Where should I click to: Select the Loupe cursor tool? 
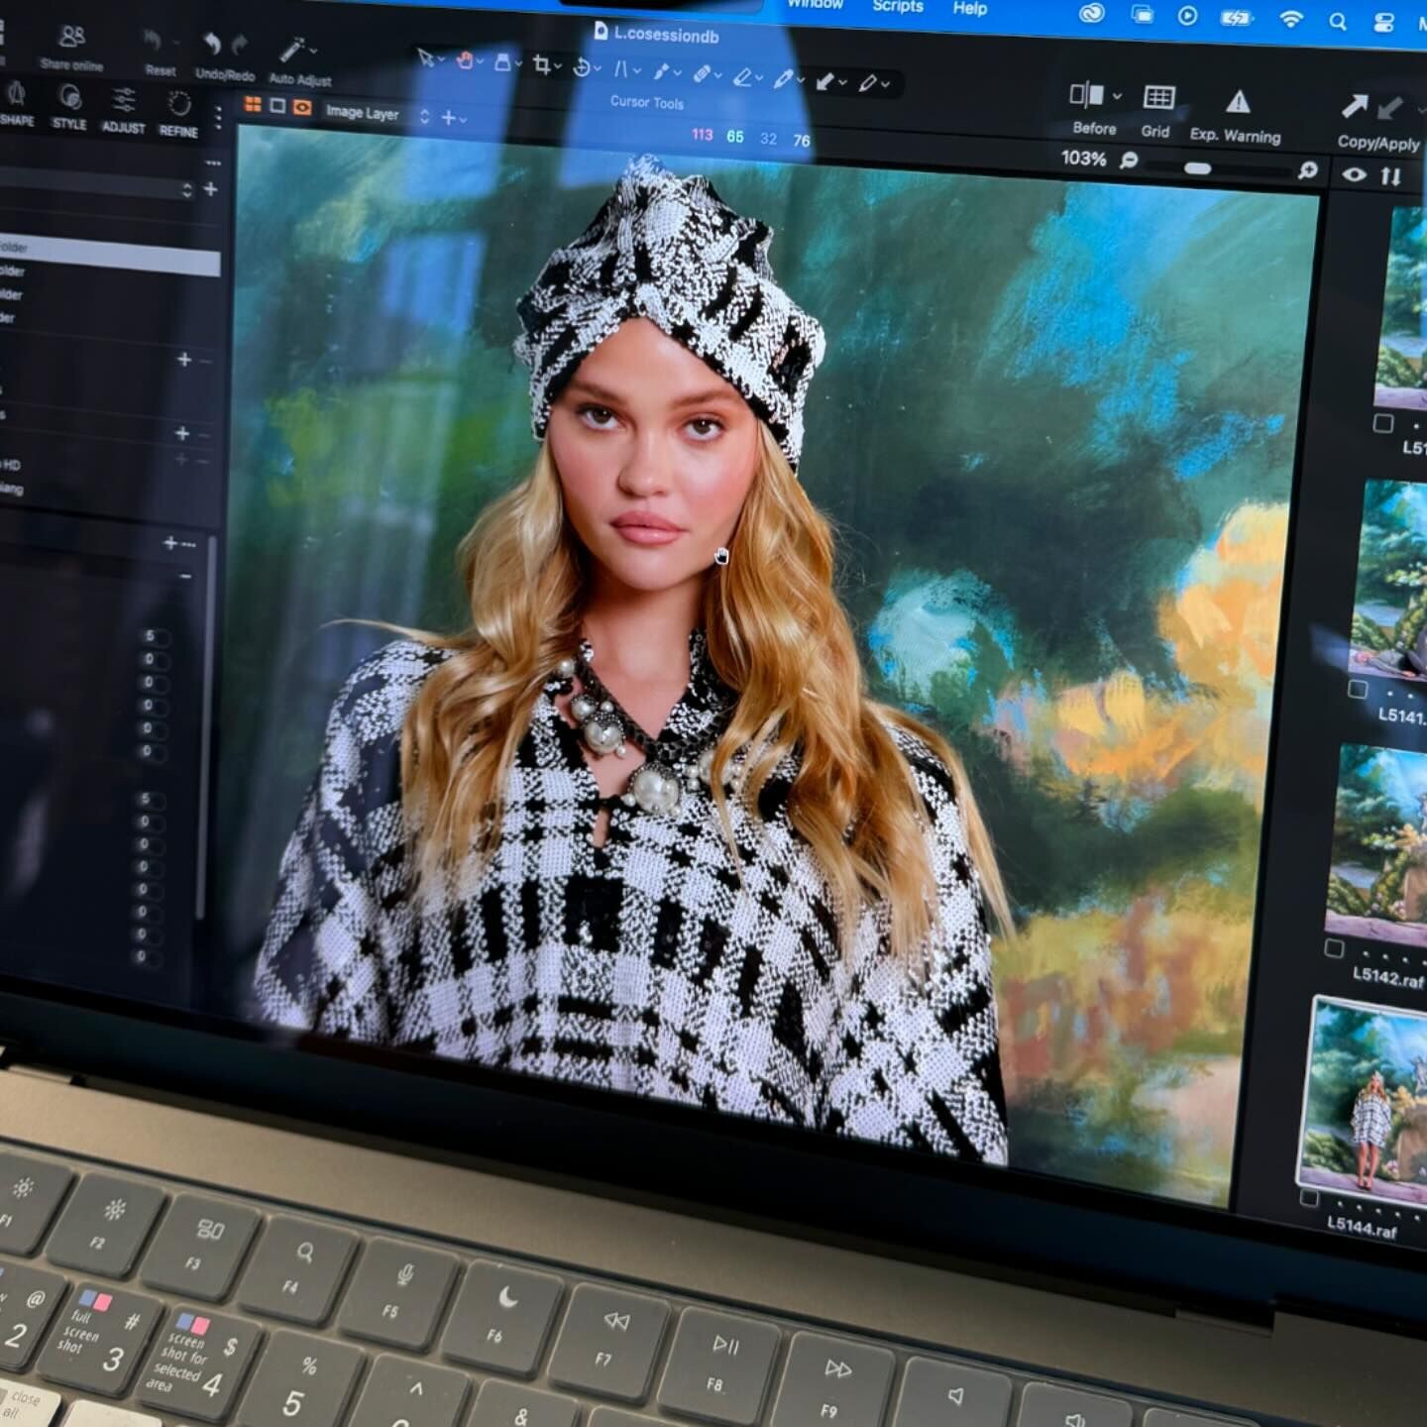point(502,62)
